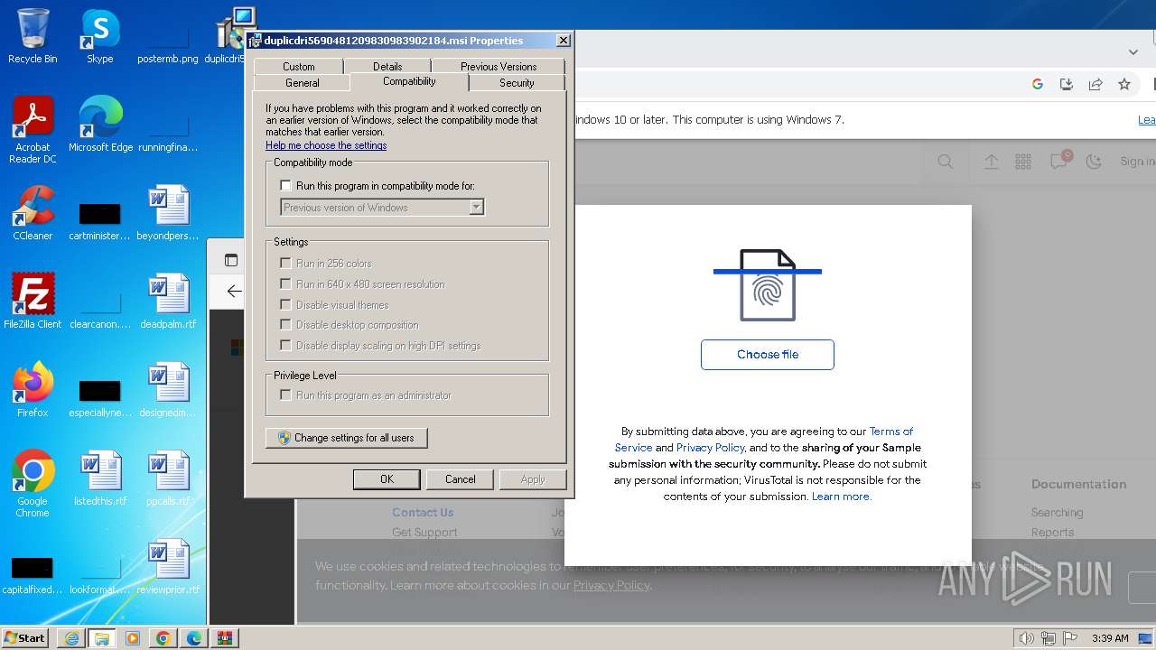
Task: Click the back arrow in the background window
Action: [x=234, y=291]
